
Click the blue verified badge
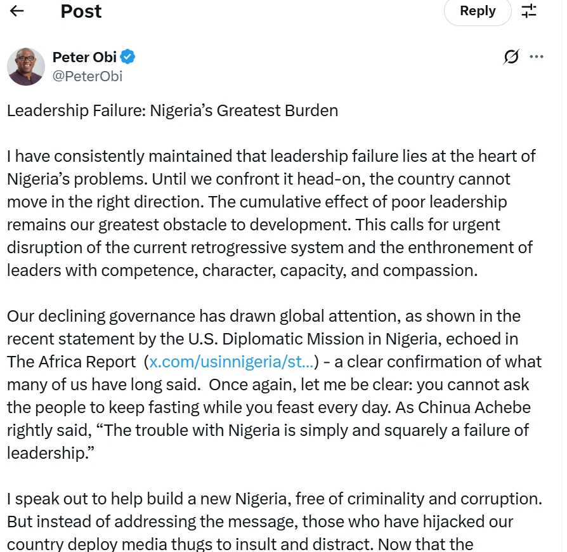pyautogui.click(x=128, y=57)
